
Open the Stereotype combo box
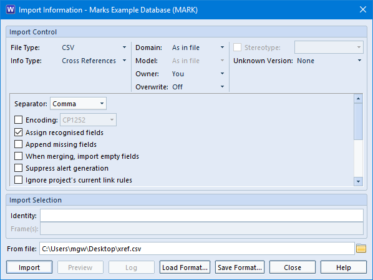[329, 47]
